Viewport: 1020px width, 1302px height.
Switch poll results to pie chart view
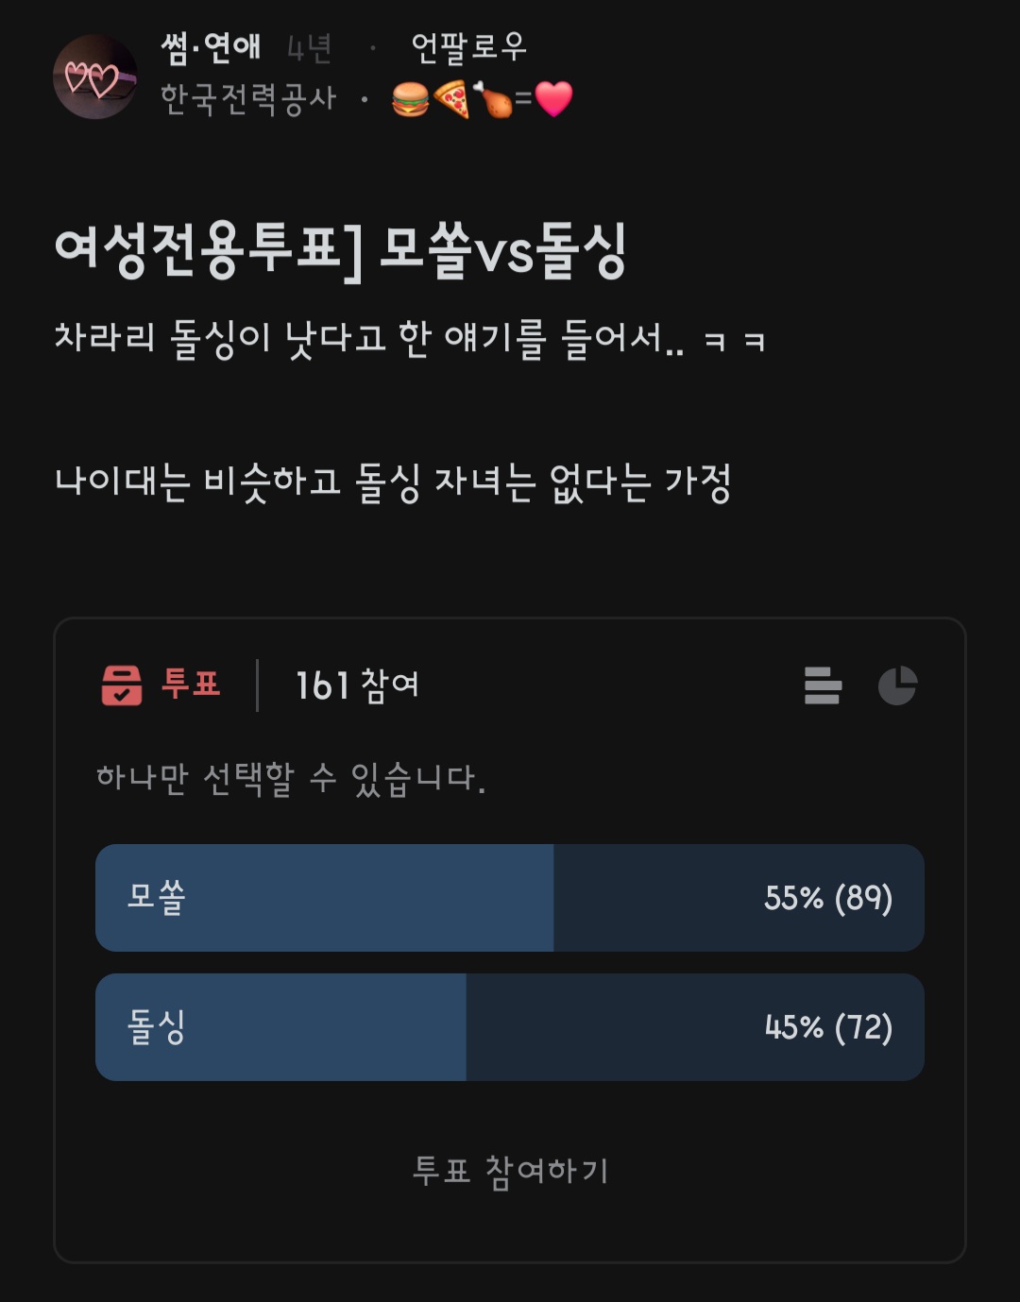click(x=897, y=685)
